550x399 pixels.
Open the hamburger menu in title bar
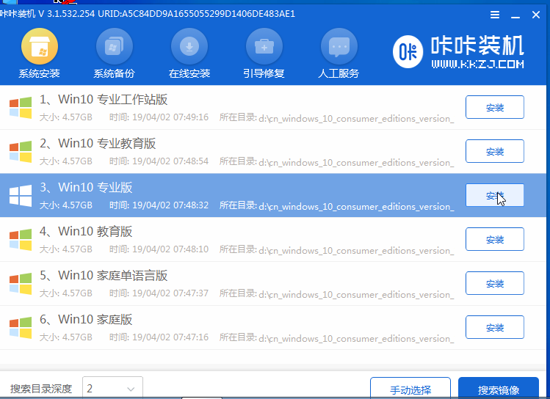pyautogui.click(x=495, y=15)
